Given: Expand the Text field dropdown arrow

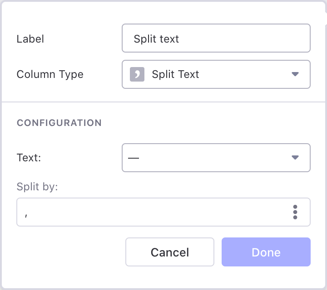Looking at the screenshot, I should coord(295,158).
